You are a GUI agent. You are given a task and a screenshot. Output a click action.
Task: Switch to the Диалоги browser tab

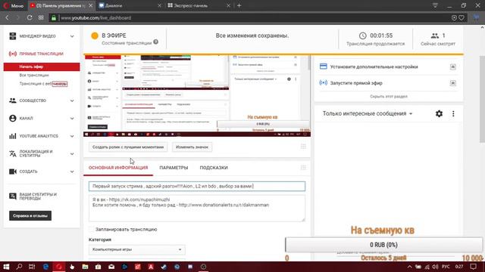click(129, 5)
